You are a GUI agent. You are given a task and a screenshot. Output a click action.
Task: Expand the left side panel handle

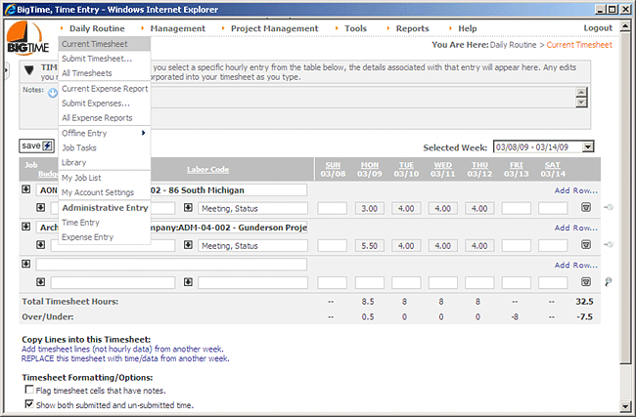point(6,71)
